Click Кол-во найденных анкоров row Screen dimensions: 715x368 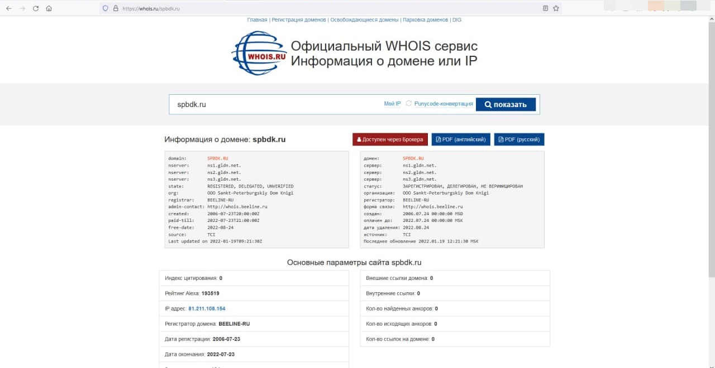(455, 308)
